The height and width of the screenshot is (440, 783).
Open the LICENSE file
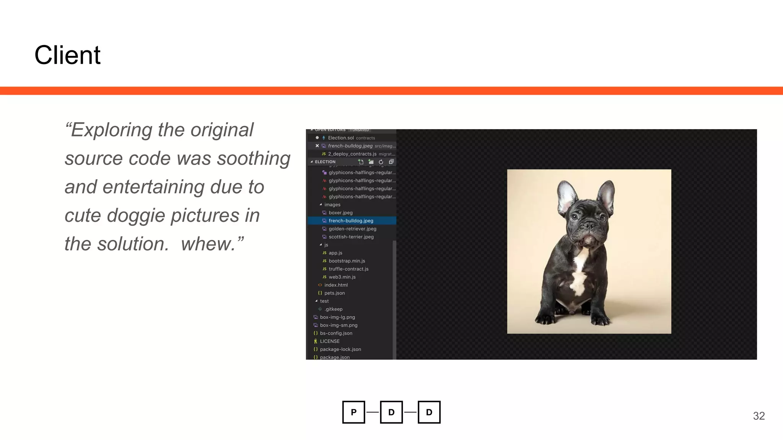(350, 341)
